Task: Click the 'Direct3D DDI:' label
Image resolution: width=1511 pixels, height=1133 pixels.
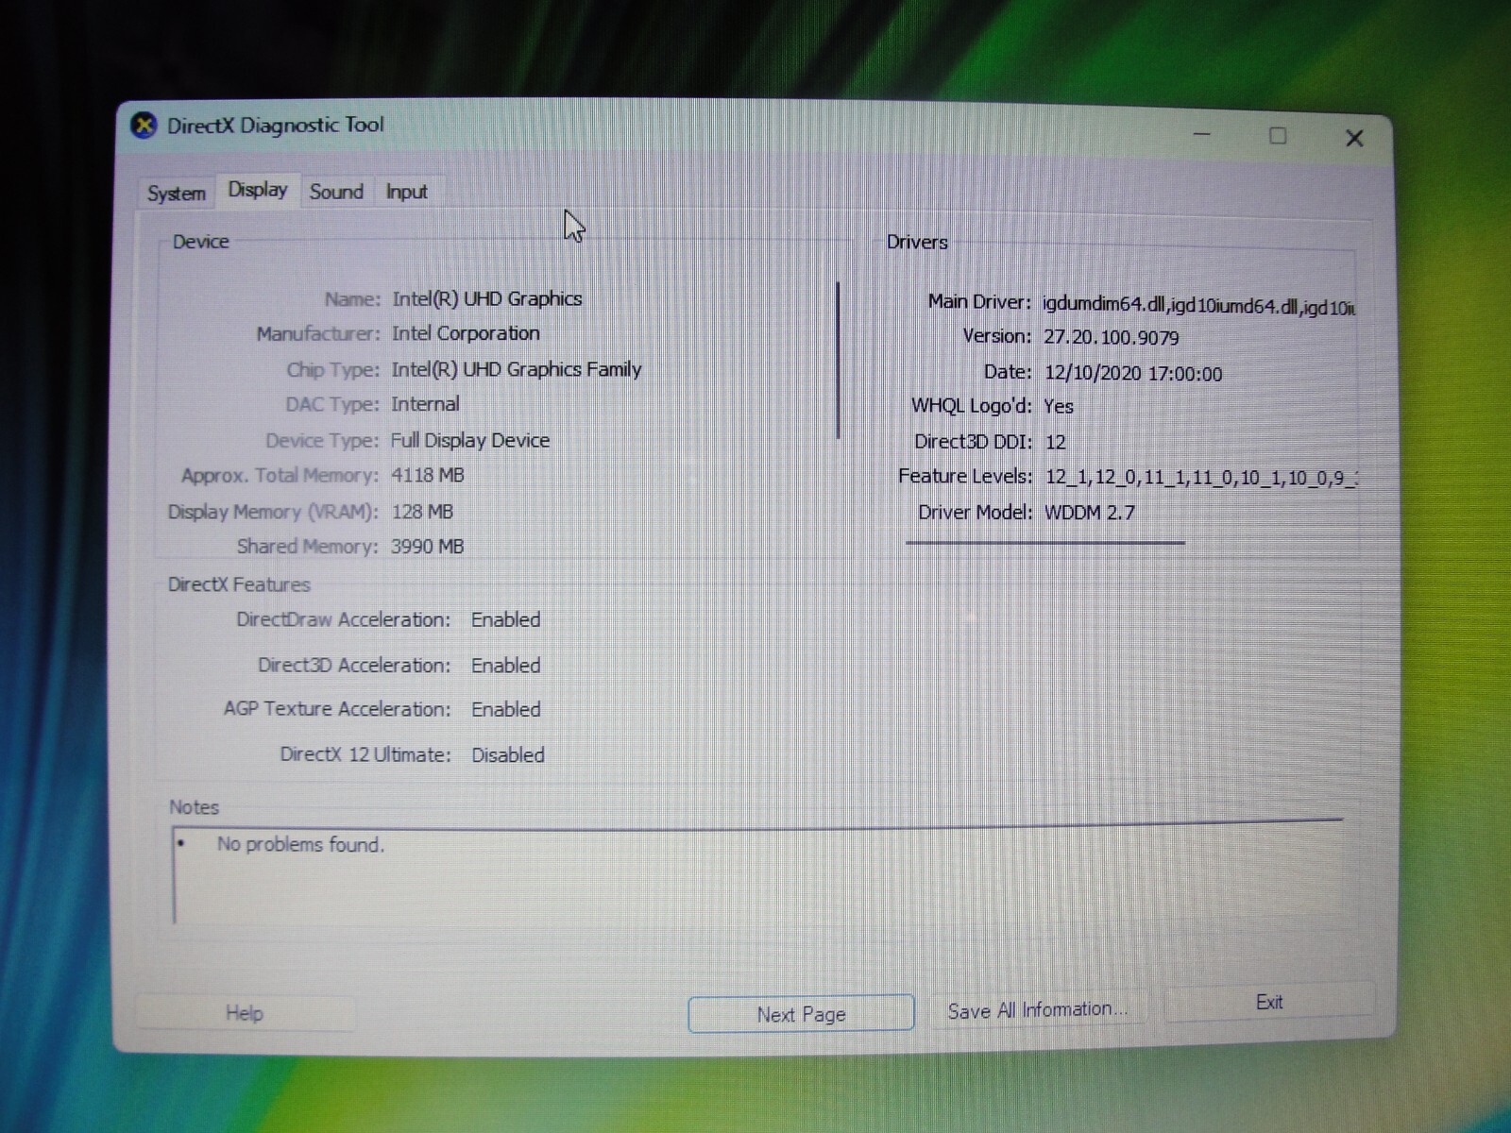Action: pyautogui.click(x=974, y=441)
